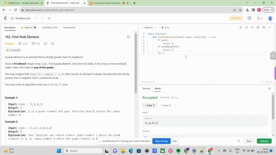Click Stop sharing button
The image size is (276, 155).
click(x=161, y=141)
